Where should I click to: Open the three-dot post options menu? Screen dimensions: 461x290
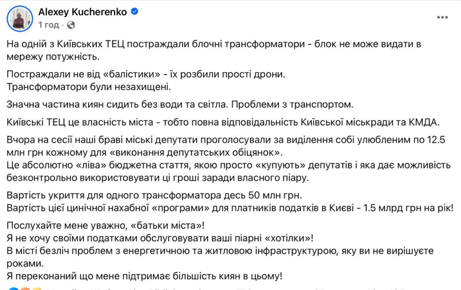point(443,18)
